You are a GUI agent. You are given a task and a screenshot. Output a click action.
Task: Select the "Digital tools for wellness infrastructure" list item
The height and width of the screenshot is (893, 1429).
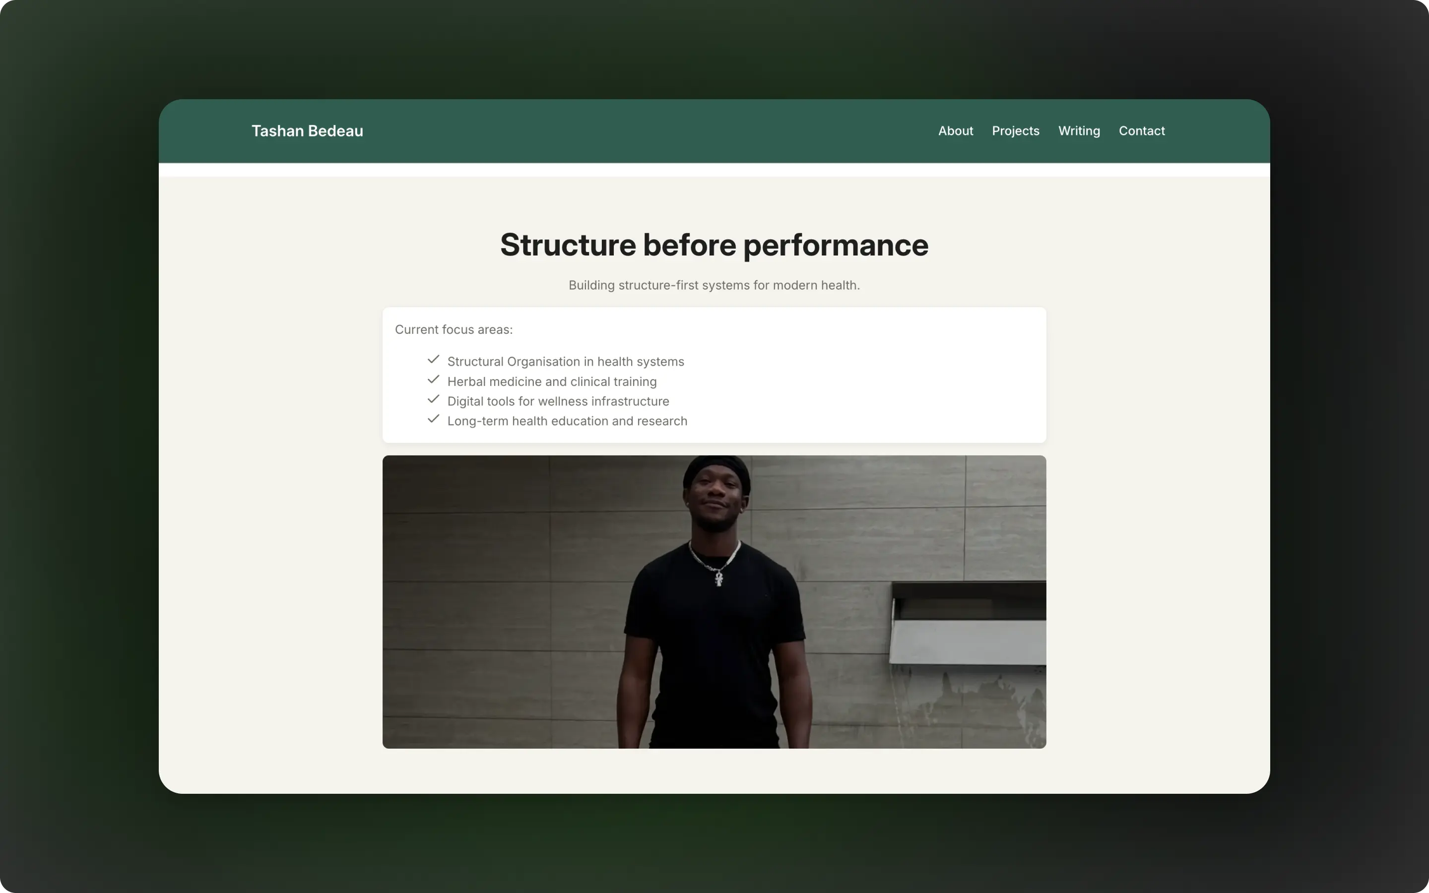558,400
